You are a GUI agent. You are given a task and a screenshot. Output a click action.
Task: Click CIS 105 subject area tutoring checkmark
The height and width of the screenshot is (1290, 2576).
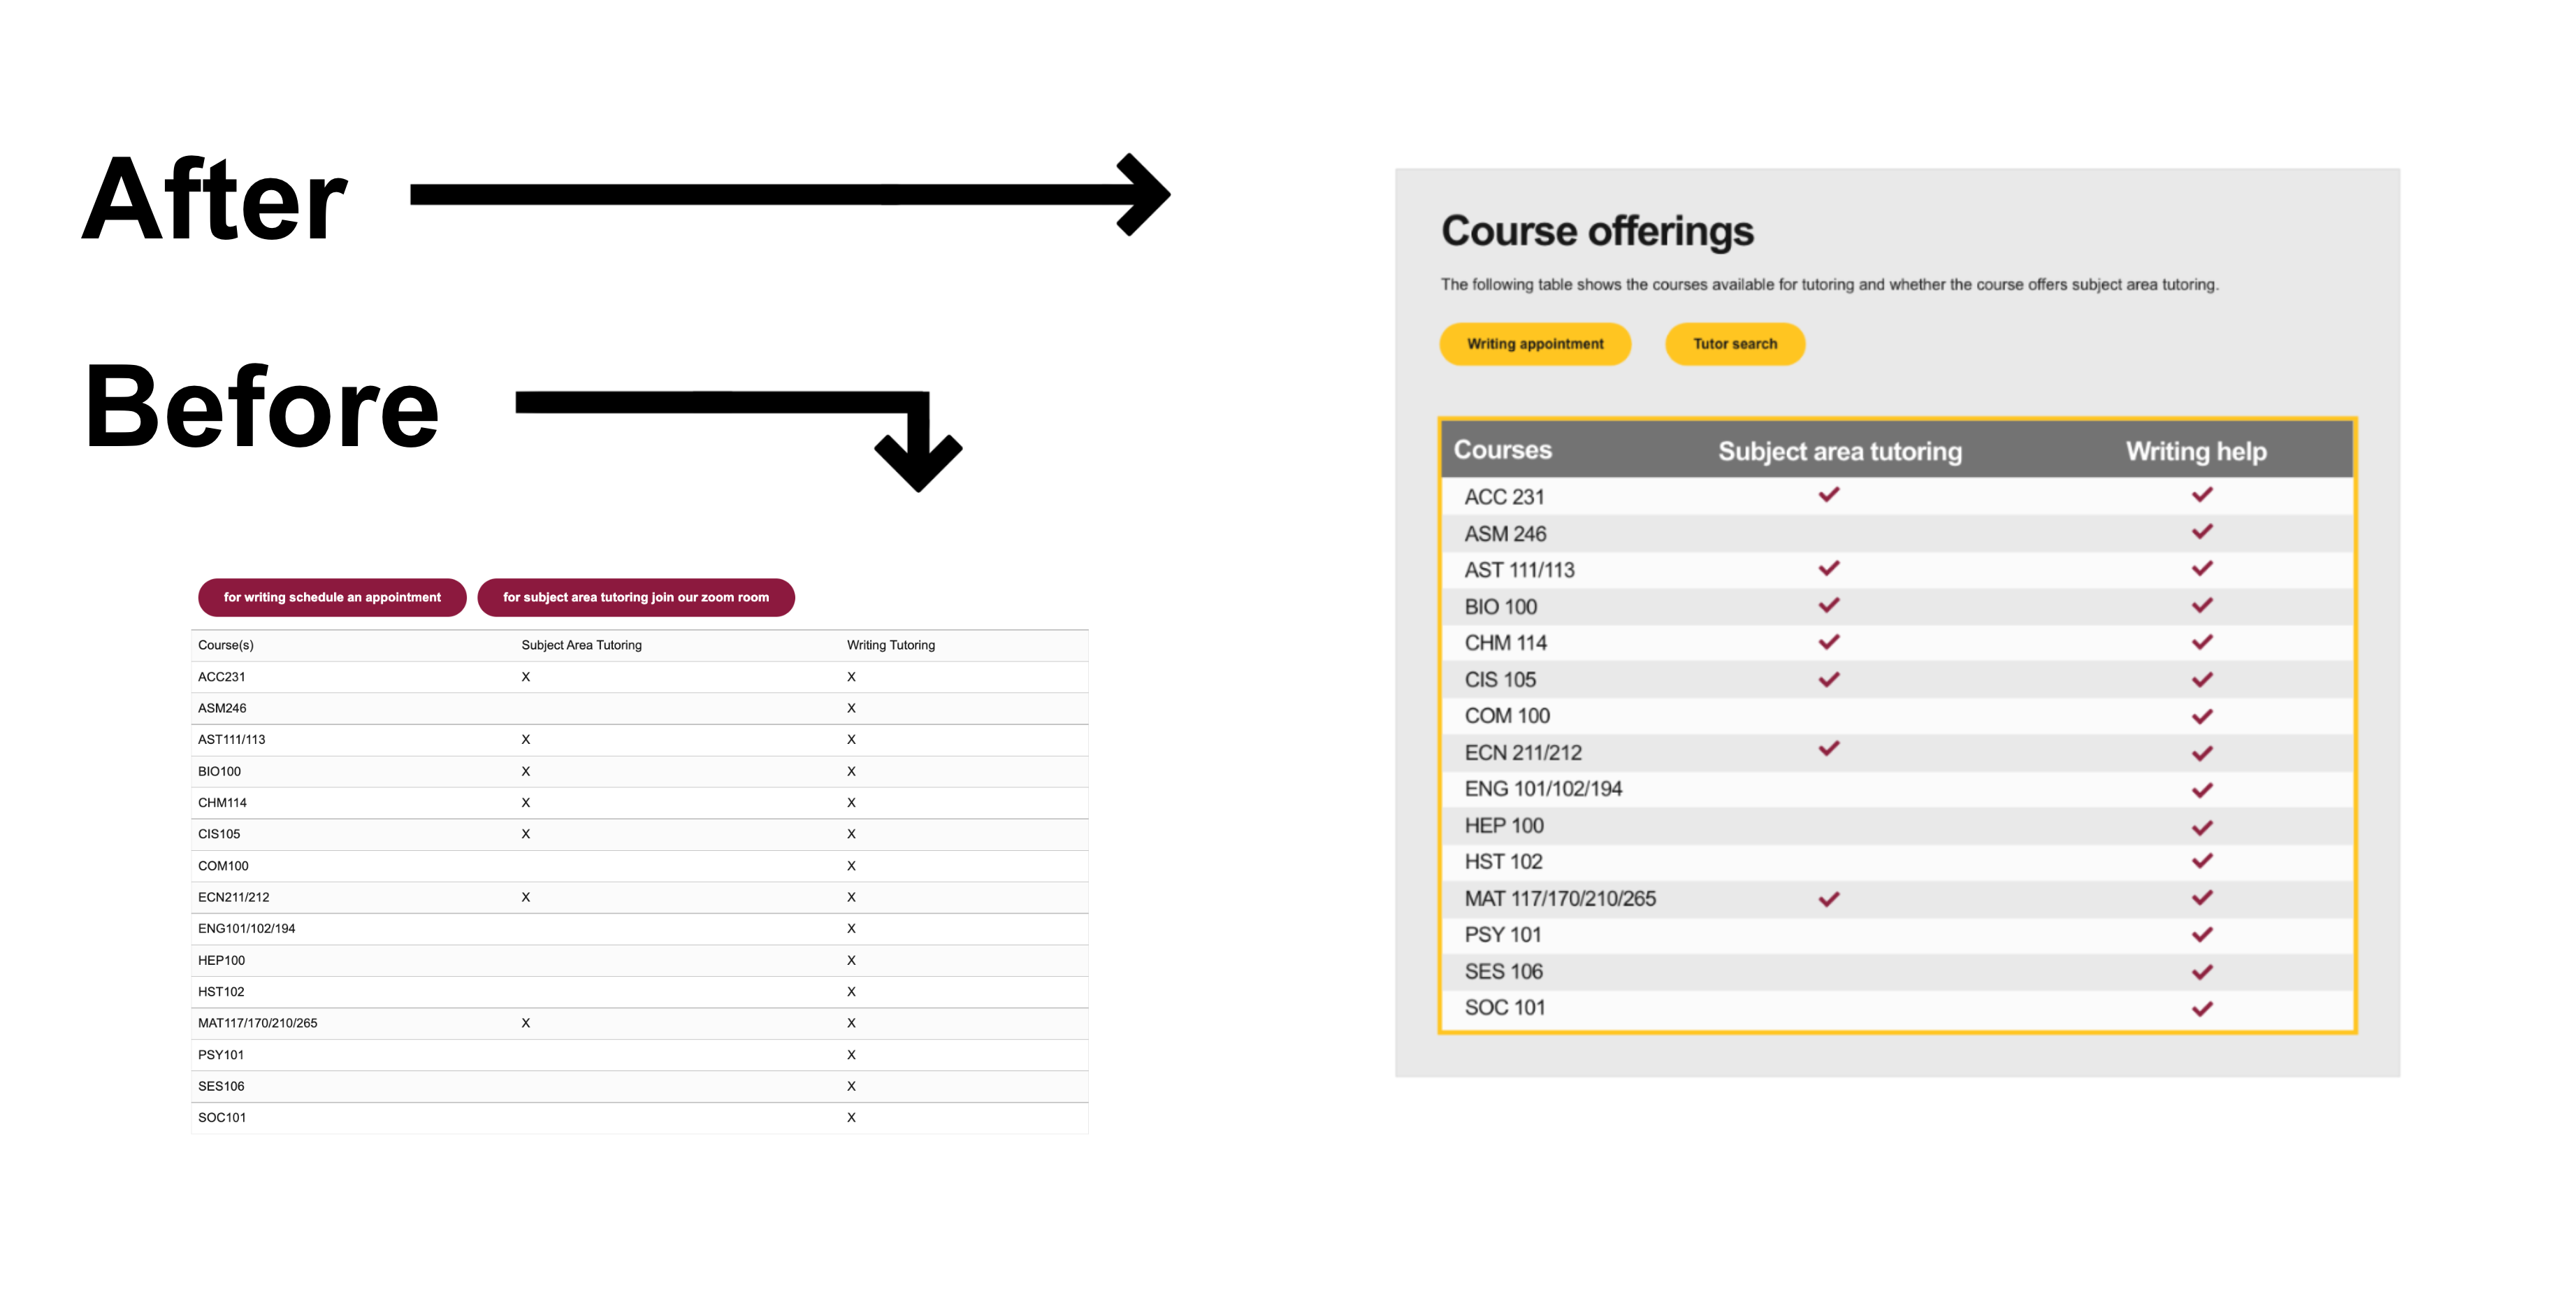pos(1828,680)
